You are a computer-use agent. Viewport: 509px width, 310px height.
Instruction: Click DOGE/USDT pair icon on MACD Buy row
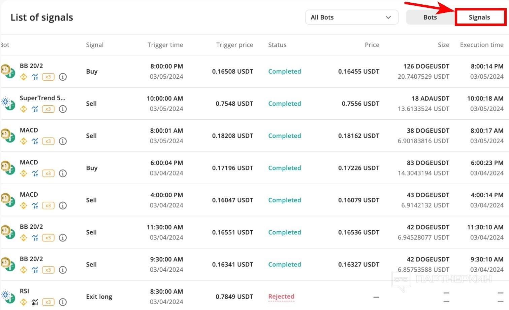tap(7, 168)
